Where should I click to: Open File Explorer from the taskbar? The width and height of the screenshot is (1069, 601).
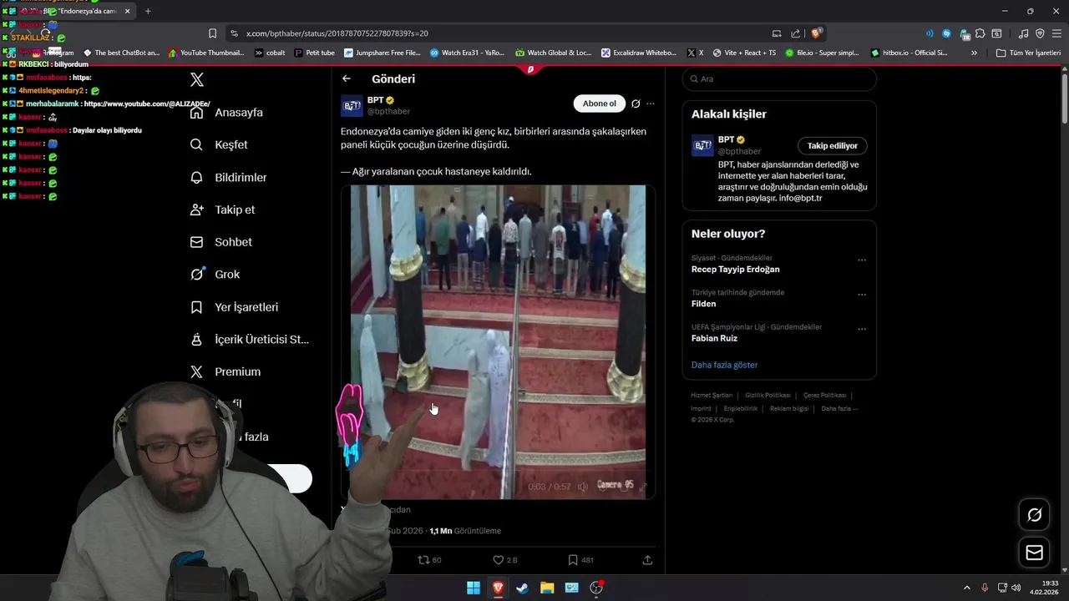tap(546, 588)
